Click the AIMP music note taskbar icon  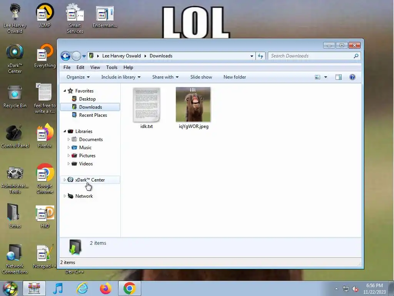[x=58, y=288]
